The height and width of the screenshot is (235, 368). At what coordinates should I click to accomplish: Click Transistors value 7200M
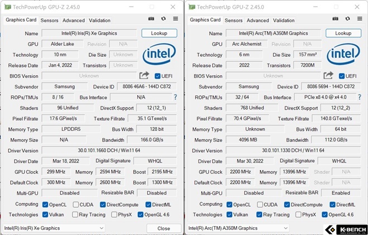tap(308, 65)
